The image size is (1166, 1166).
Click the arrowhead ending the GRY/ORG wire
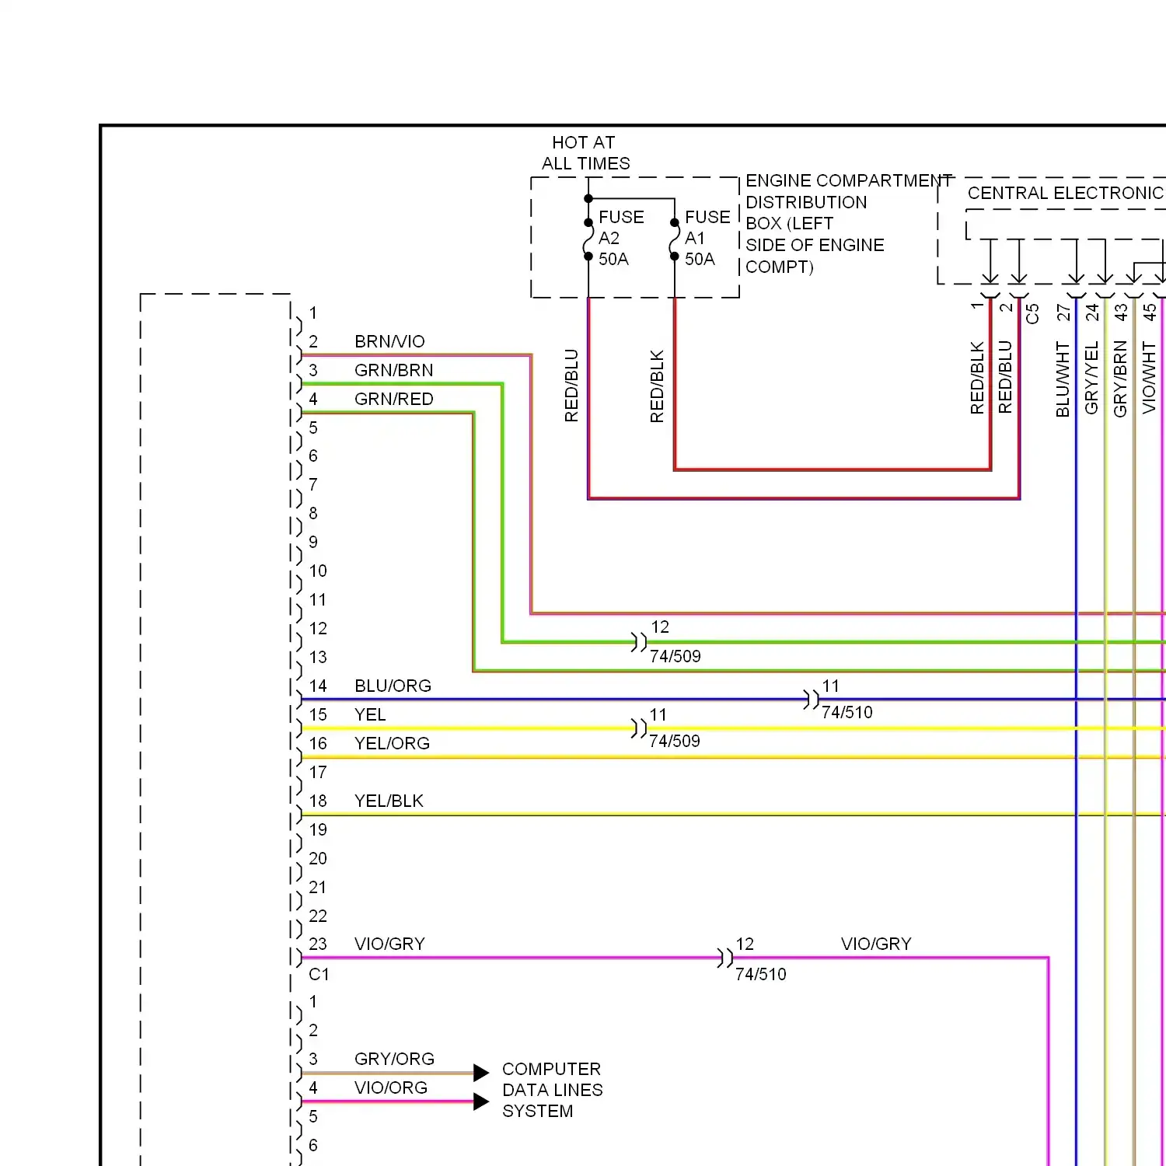coord(481,1073)
